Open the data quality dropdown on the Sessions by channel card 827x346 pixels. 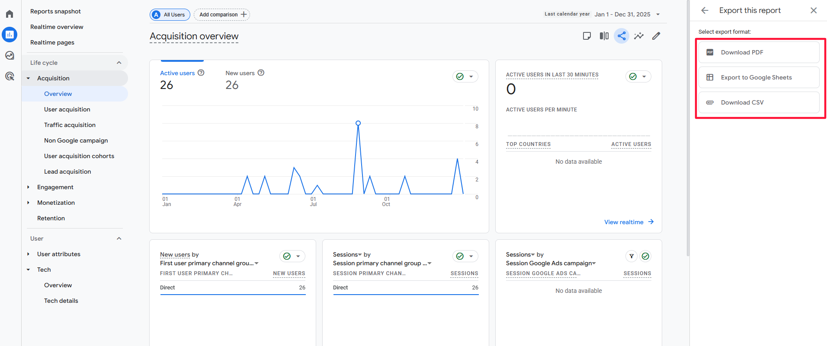tap(465, 256)
